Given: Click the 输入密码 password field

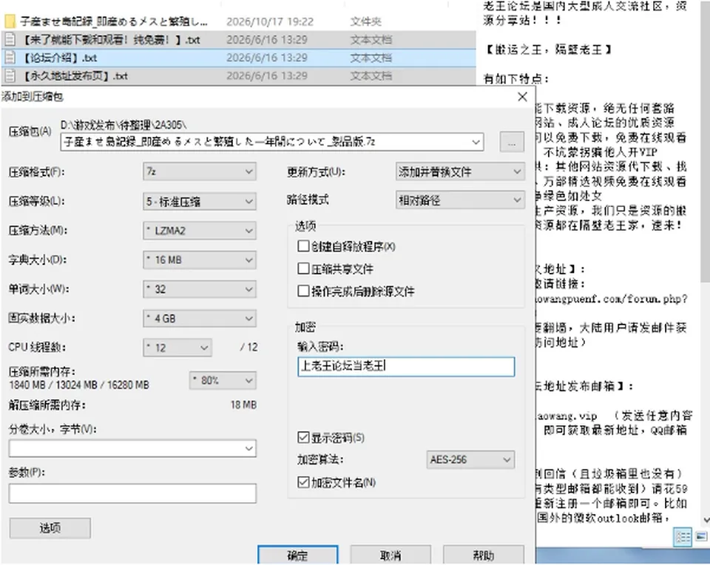Looking at the screenshot, I should click(x=406, y=366).
